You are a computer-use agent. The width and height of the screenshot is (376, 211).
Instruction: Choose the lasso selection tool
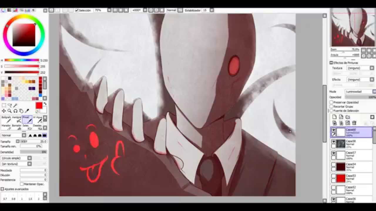pos(9,105)
